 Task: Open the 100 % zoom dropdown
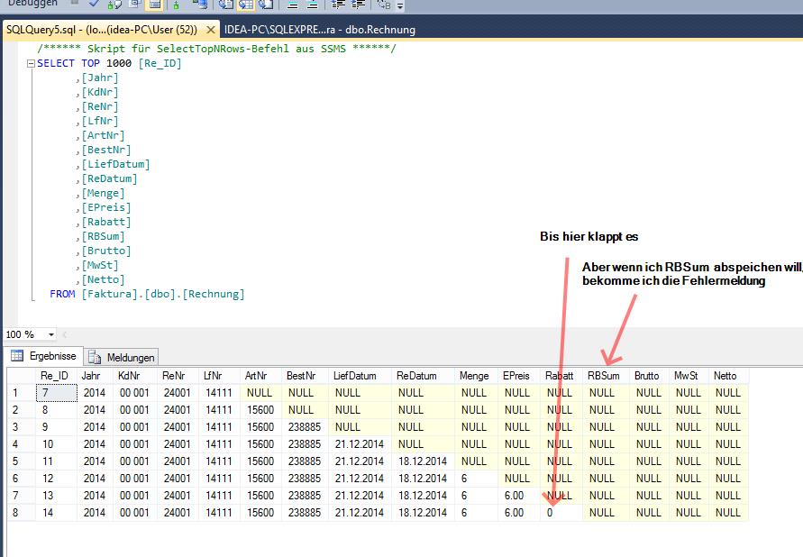pos(51,334)
